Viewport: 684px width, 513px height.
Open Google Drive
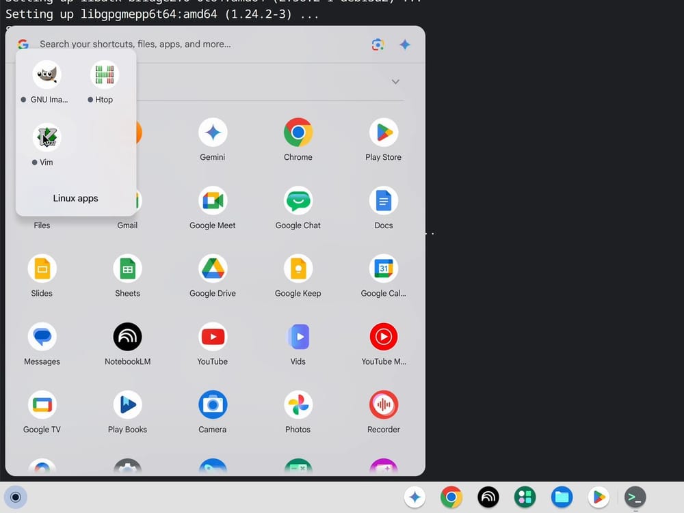pyautogui.click(x=213, y=268)
